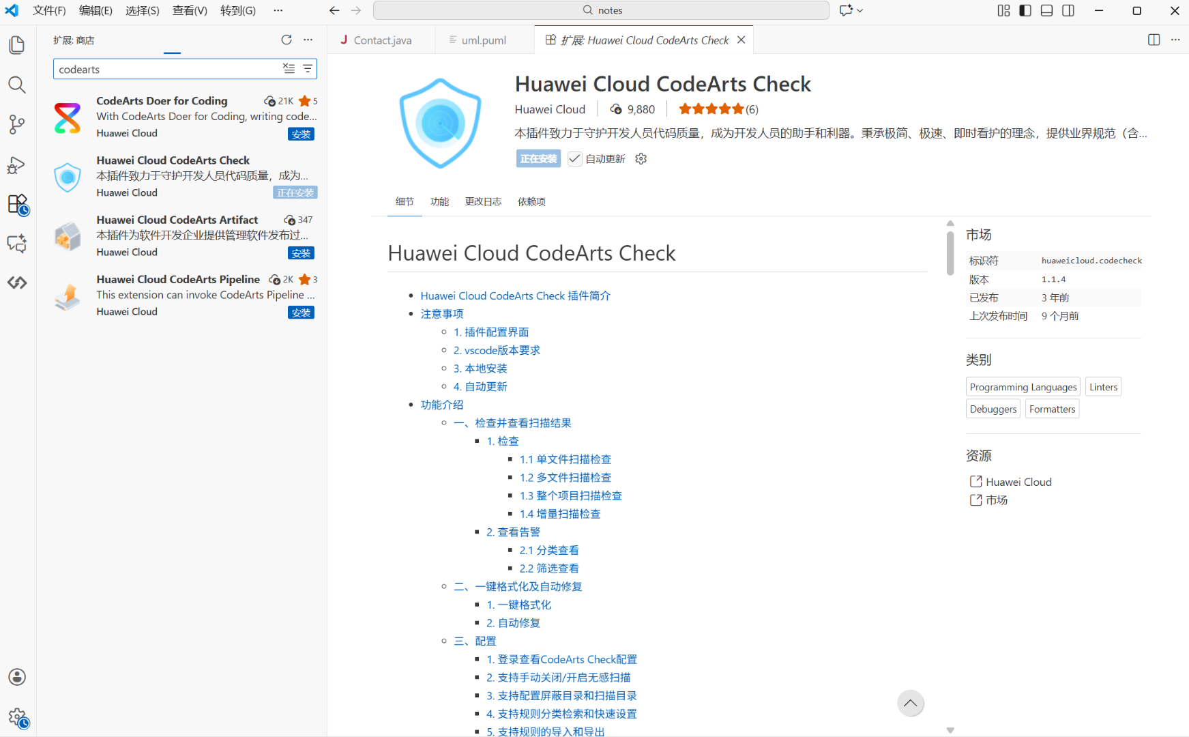This screenshot has height=737, width=1189.
Task: Click the extension settings gear beside auto update
Action: tap(641, 159)
